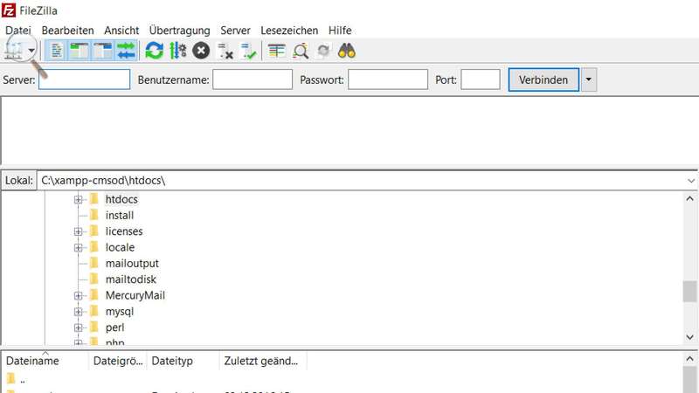This screenshot has width=699, height=393.
Task: Click the Benutzername input field
Action: pos(253,79)
